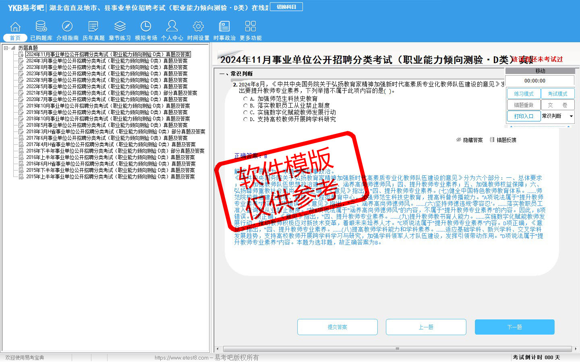
Task: Click the 一、常识判断 section heading
Action: click(x=236, y=74)
